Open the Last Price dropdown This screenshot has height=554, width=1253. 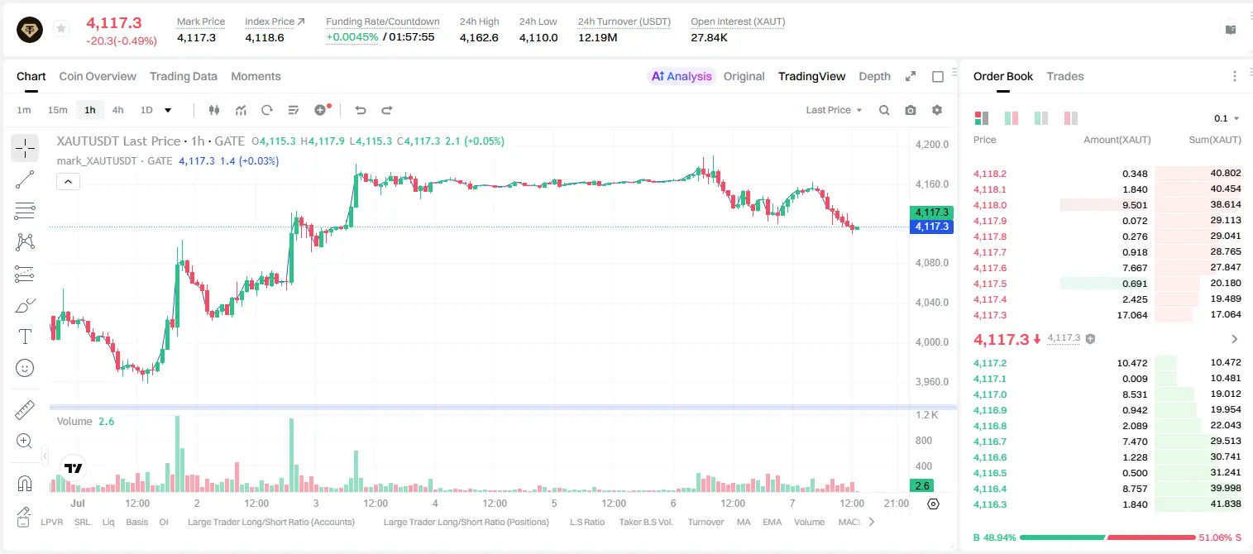(834, 110)
